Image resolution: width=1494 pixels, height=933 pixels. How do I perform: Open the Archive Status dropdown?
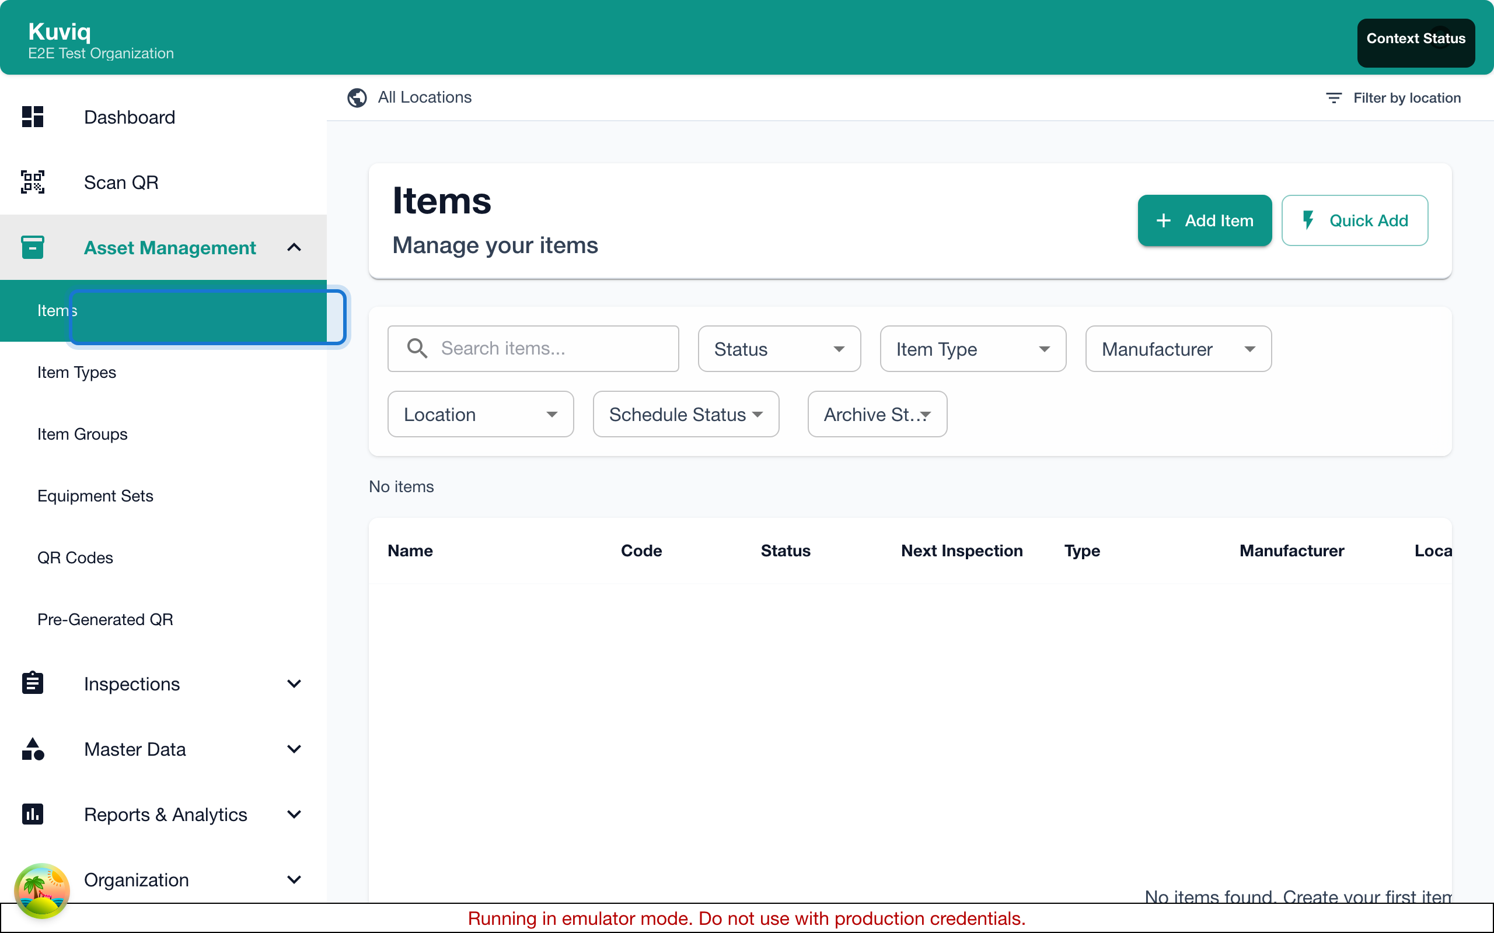point(877,414)
